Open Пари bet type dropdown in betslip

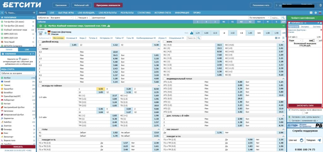[295, 41]
